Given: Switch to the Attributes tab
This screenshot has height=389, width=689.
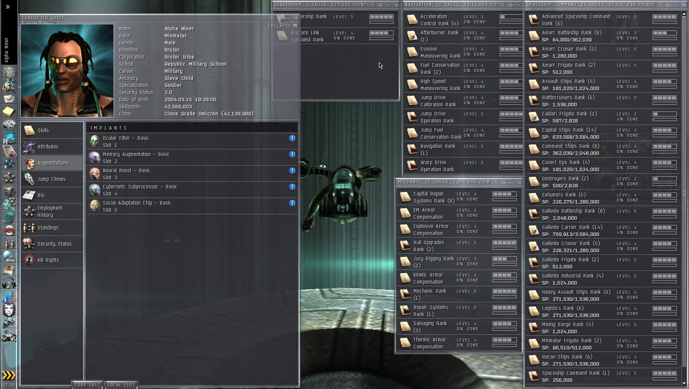Looking at the screenshot, I should coord(52,146).
